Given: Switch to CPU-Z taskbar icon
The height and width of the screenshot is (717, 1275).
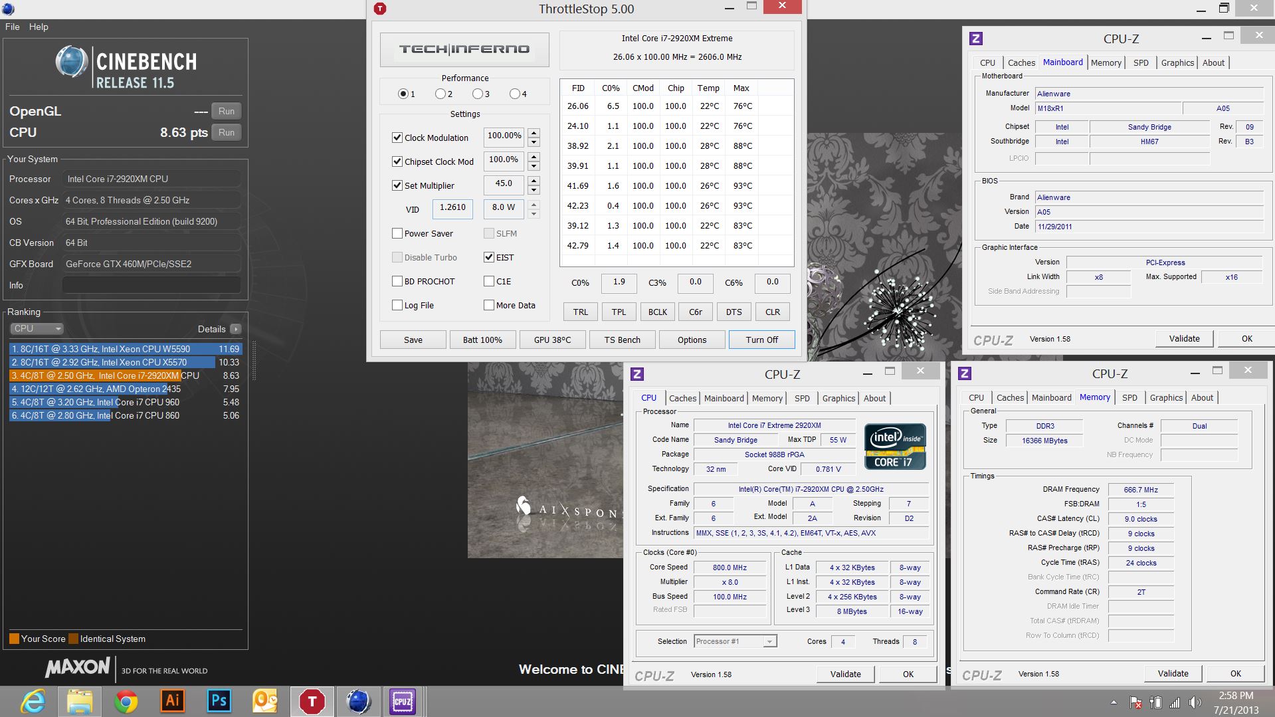Looking at the screenshot, I should coord(403,702).
